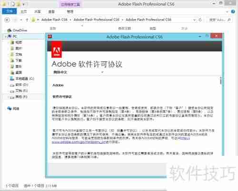Switch to the 主页 (Home) ribbon tab

pyautogui.click(x=24, y=11)
